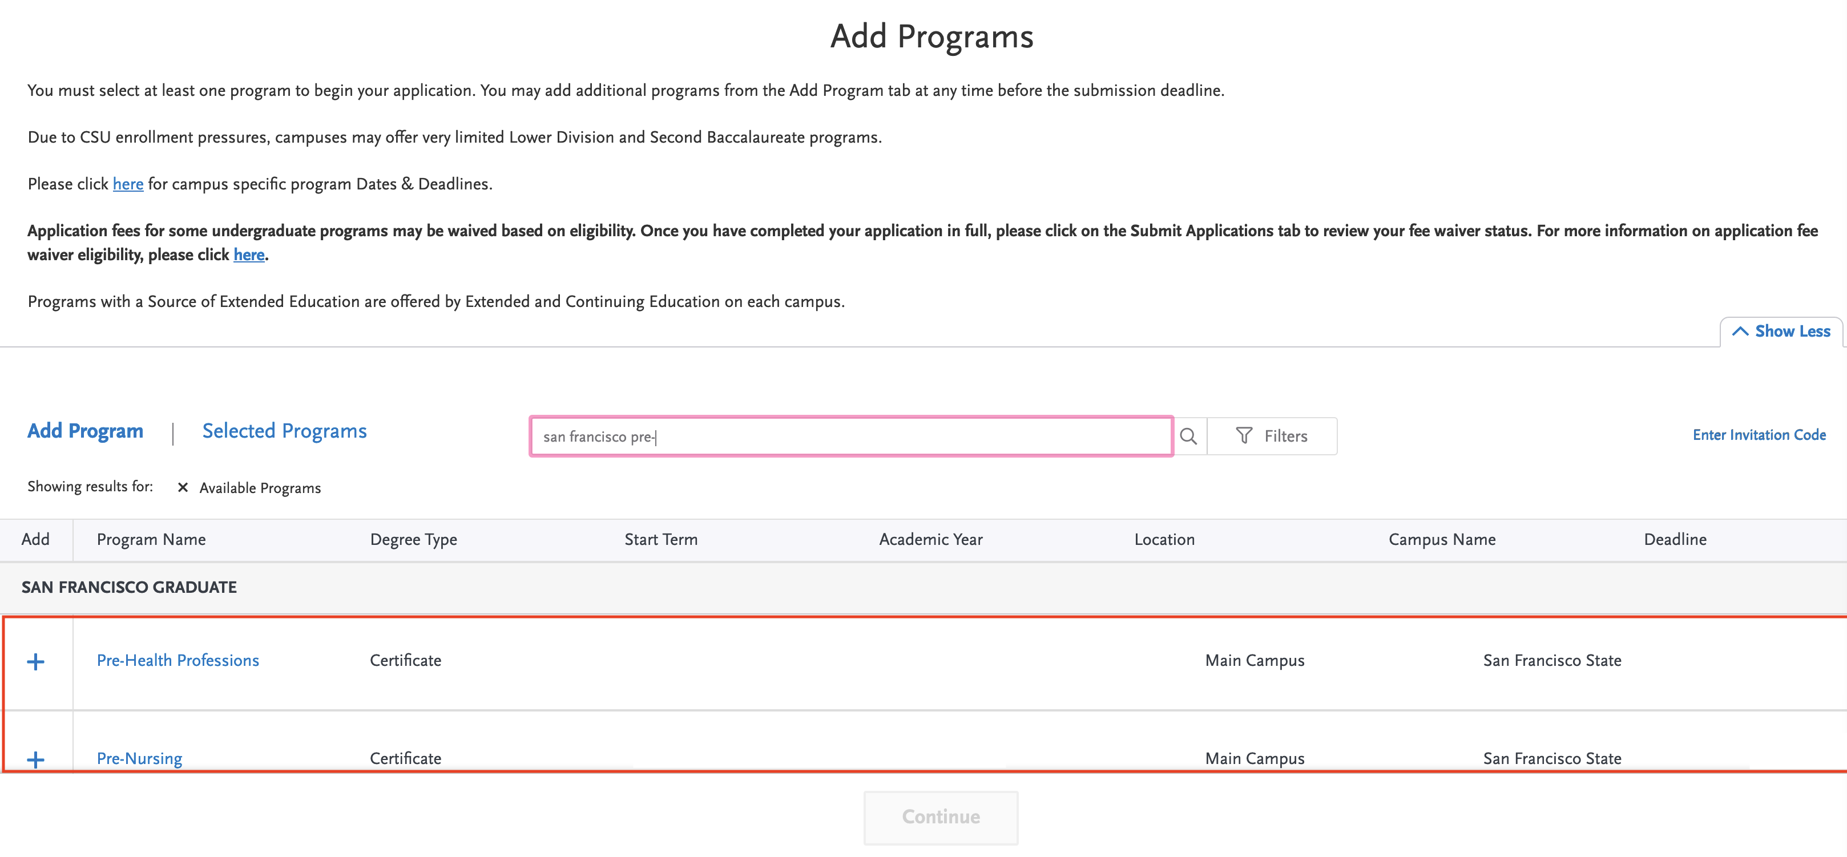Click the plus icon beside Pre-Health Professions
The image size is (1847, 857).
click(x=37, y=661)
